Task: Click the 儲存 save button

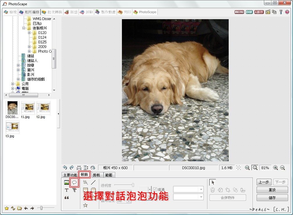Action: click(272, 198)
